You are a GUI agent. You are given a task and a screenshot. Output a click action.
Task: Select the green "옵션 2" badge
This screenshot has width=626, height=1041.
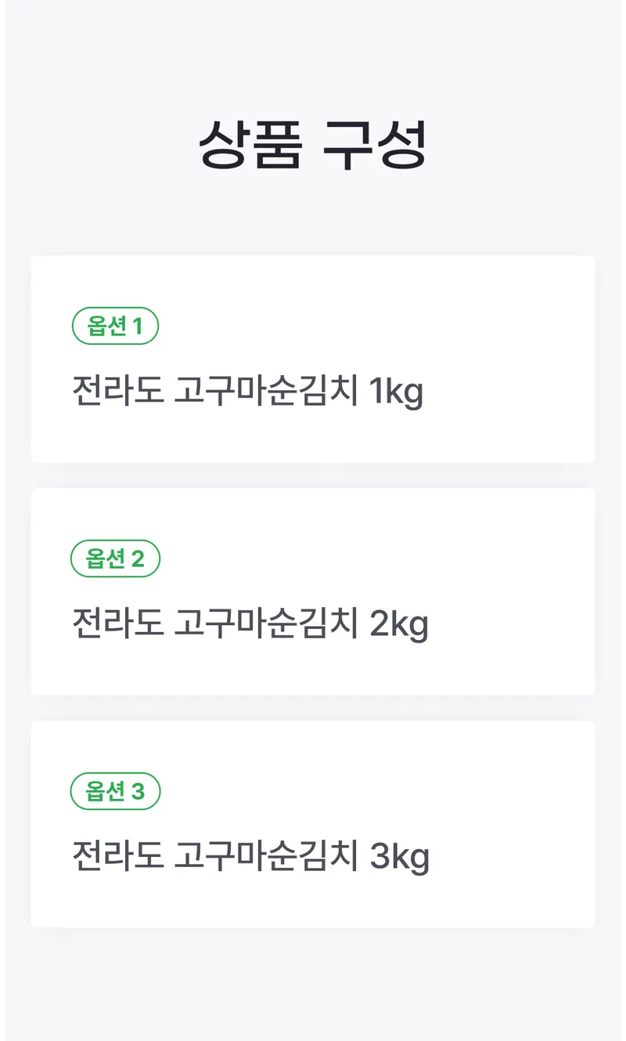pos(116,558)
